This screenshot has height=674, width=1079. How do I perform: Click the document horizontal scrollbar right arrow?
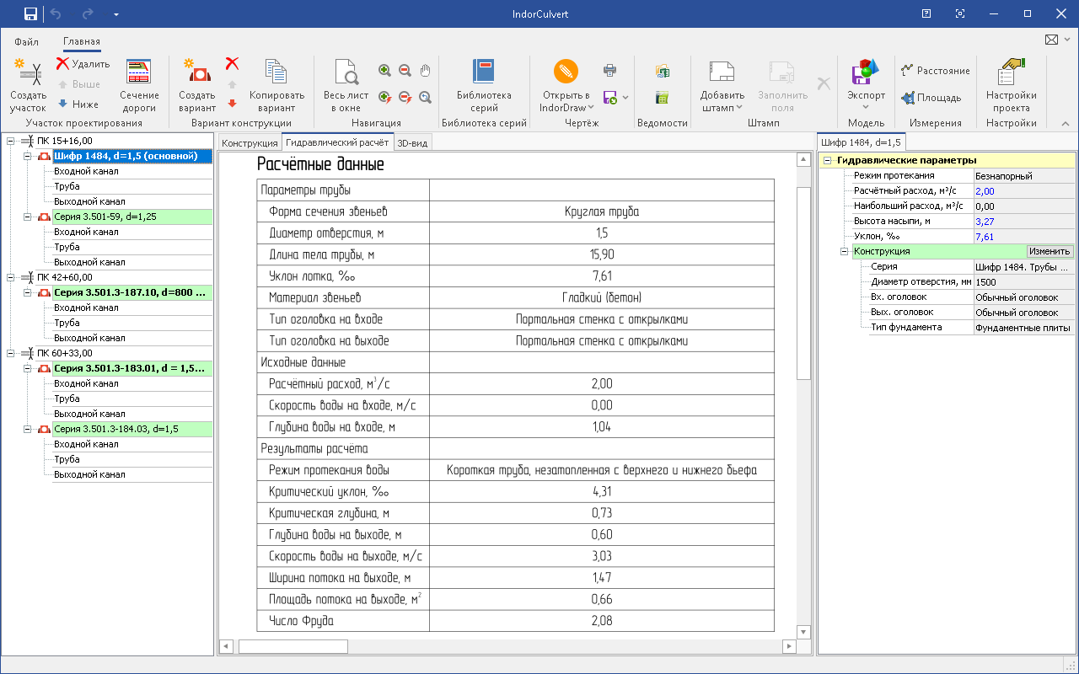[789, 647]
